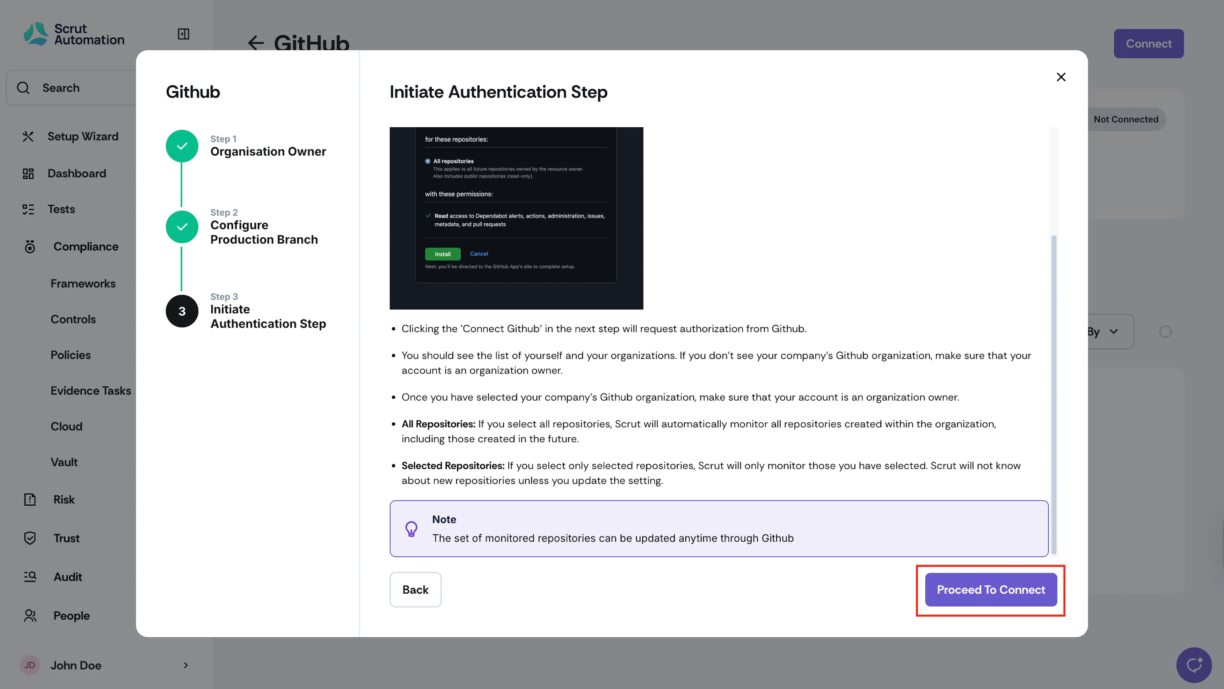Click the Back button
The width and height of the screenshot is (1224, 689).
tap(415, 589)
